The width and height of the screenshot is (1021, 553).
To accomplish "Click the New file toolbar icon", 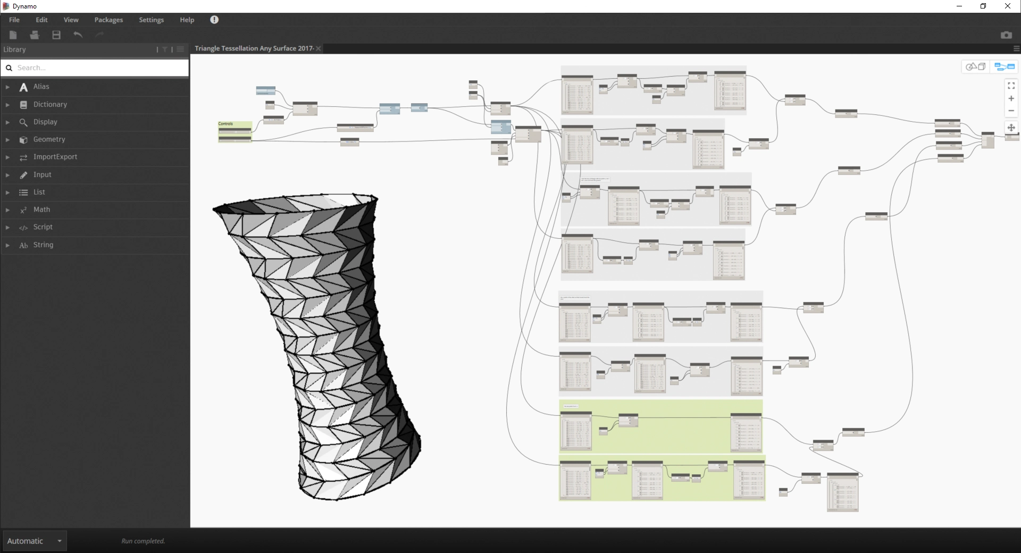I will click(x=13, y=35).
